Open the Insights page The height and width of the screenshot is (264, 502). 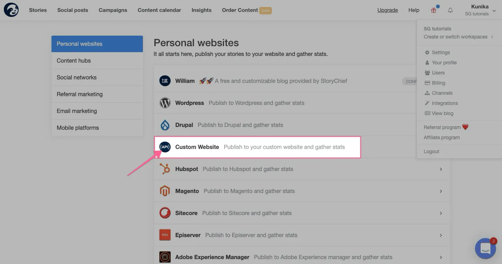click(201, 10)
